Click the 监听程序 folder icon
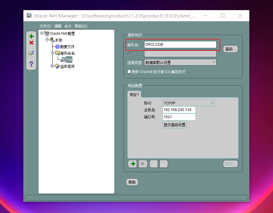273x213 pixels. click(57, 66)
